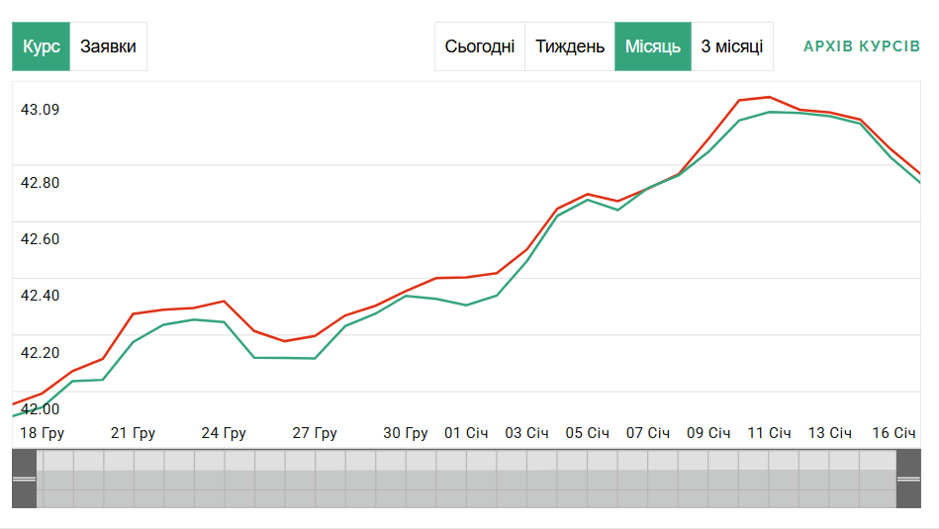Click the 16 Січ date label
This screenshot has width=939, height=529.
point(892,433)
